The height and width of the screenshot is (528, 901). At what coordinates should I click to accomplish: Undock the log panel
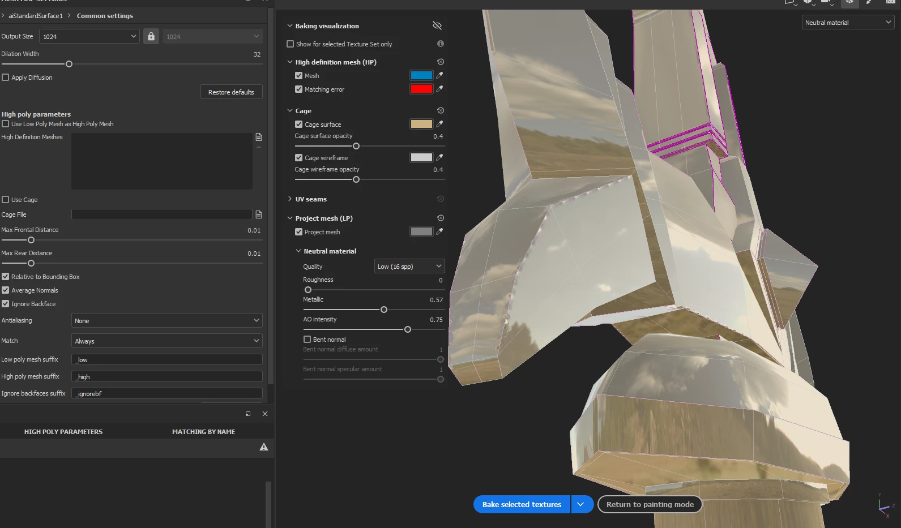tap(248, 414)
